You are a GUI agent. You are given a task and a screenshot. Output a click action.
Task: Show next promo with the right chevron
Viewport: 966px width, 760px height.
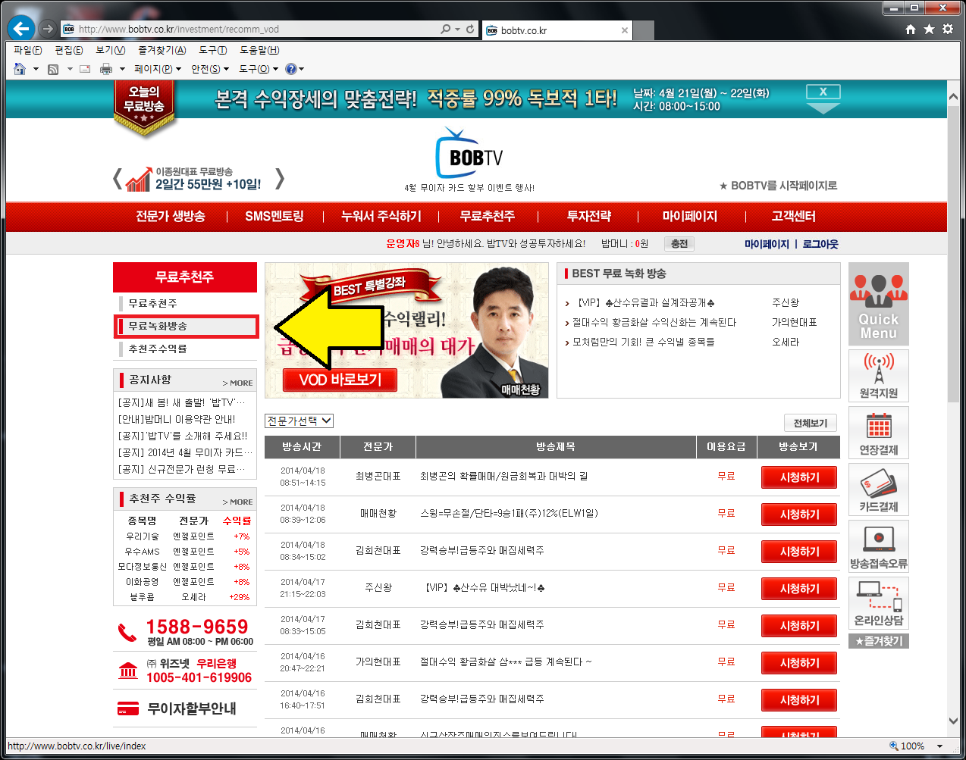tap(280, 179)
